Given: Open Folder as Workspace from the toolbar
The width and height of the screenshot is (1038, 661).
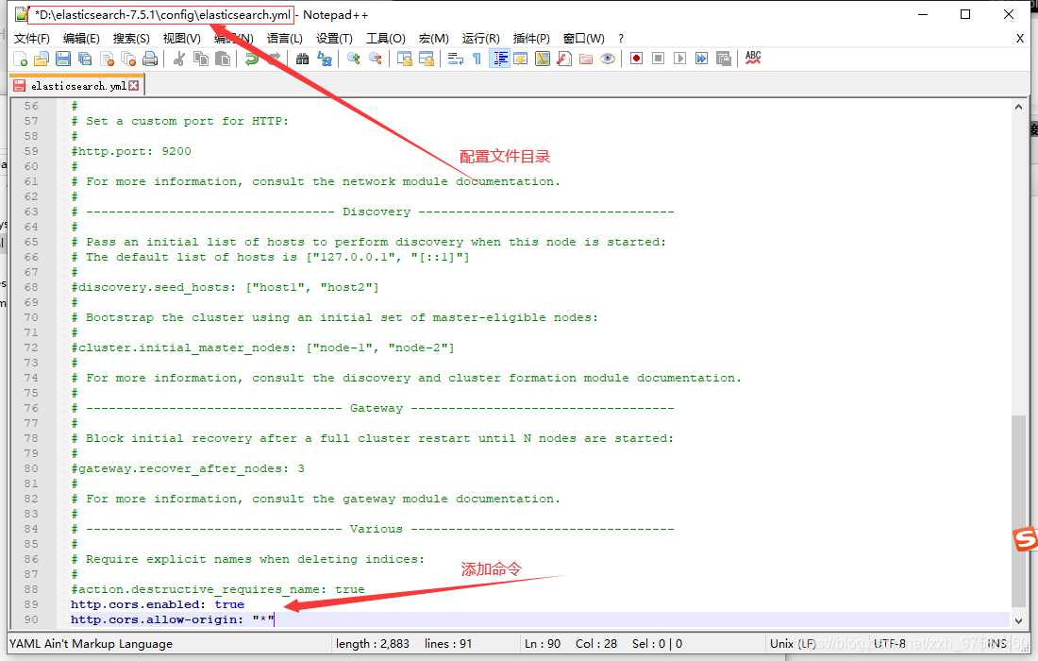Looking at the screenshot, I should (586, 59).
